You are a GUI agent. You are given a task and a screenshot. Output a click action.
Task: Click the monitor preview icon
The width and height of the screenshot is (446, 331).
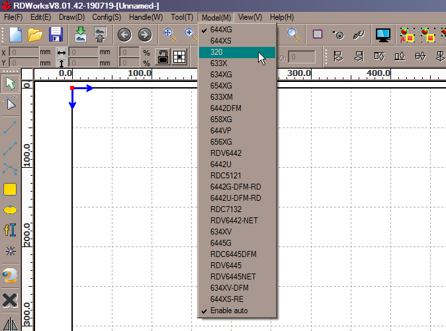(x=382, y=35)
